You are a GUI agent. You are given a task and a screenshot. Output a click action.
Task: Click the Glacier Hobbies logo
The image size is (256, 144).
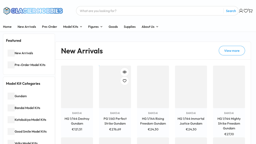tap(33, 11)
